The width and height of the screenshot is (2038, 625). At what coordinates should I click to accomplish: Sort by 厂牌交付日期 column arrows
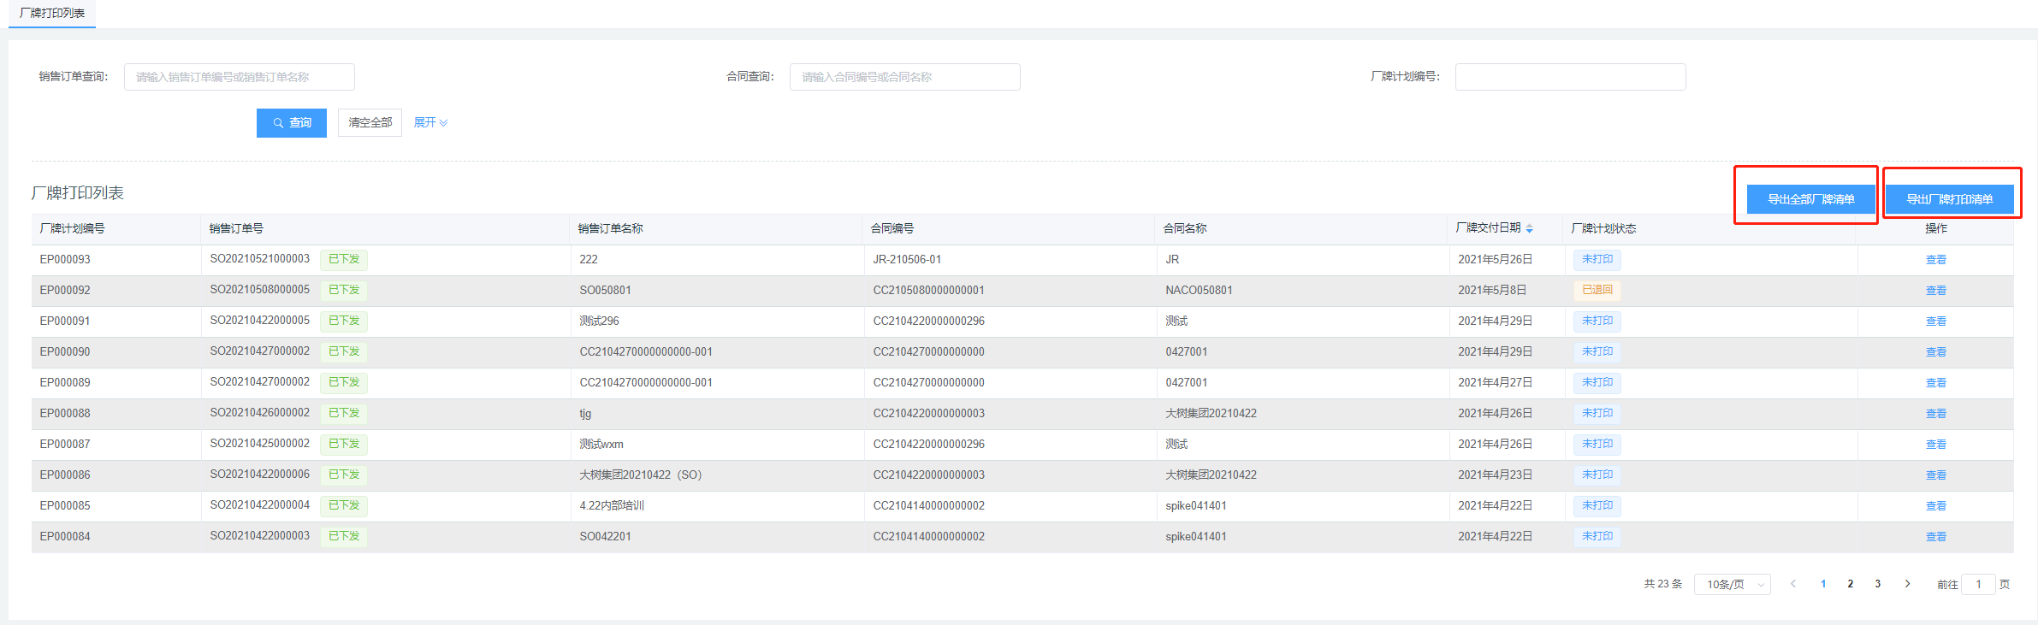(1529, 228)
